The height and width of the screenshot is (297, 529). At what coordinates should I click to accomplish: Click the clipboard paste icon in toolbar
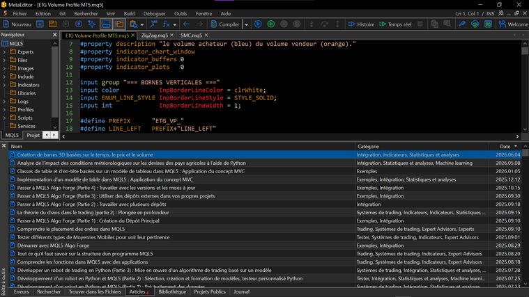133,24
